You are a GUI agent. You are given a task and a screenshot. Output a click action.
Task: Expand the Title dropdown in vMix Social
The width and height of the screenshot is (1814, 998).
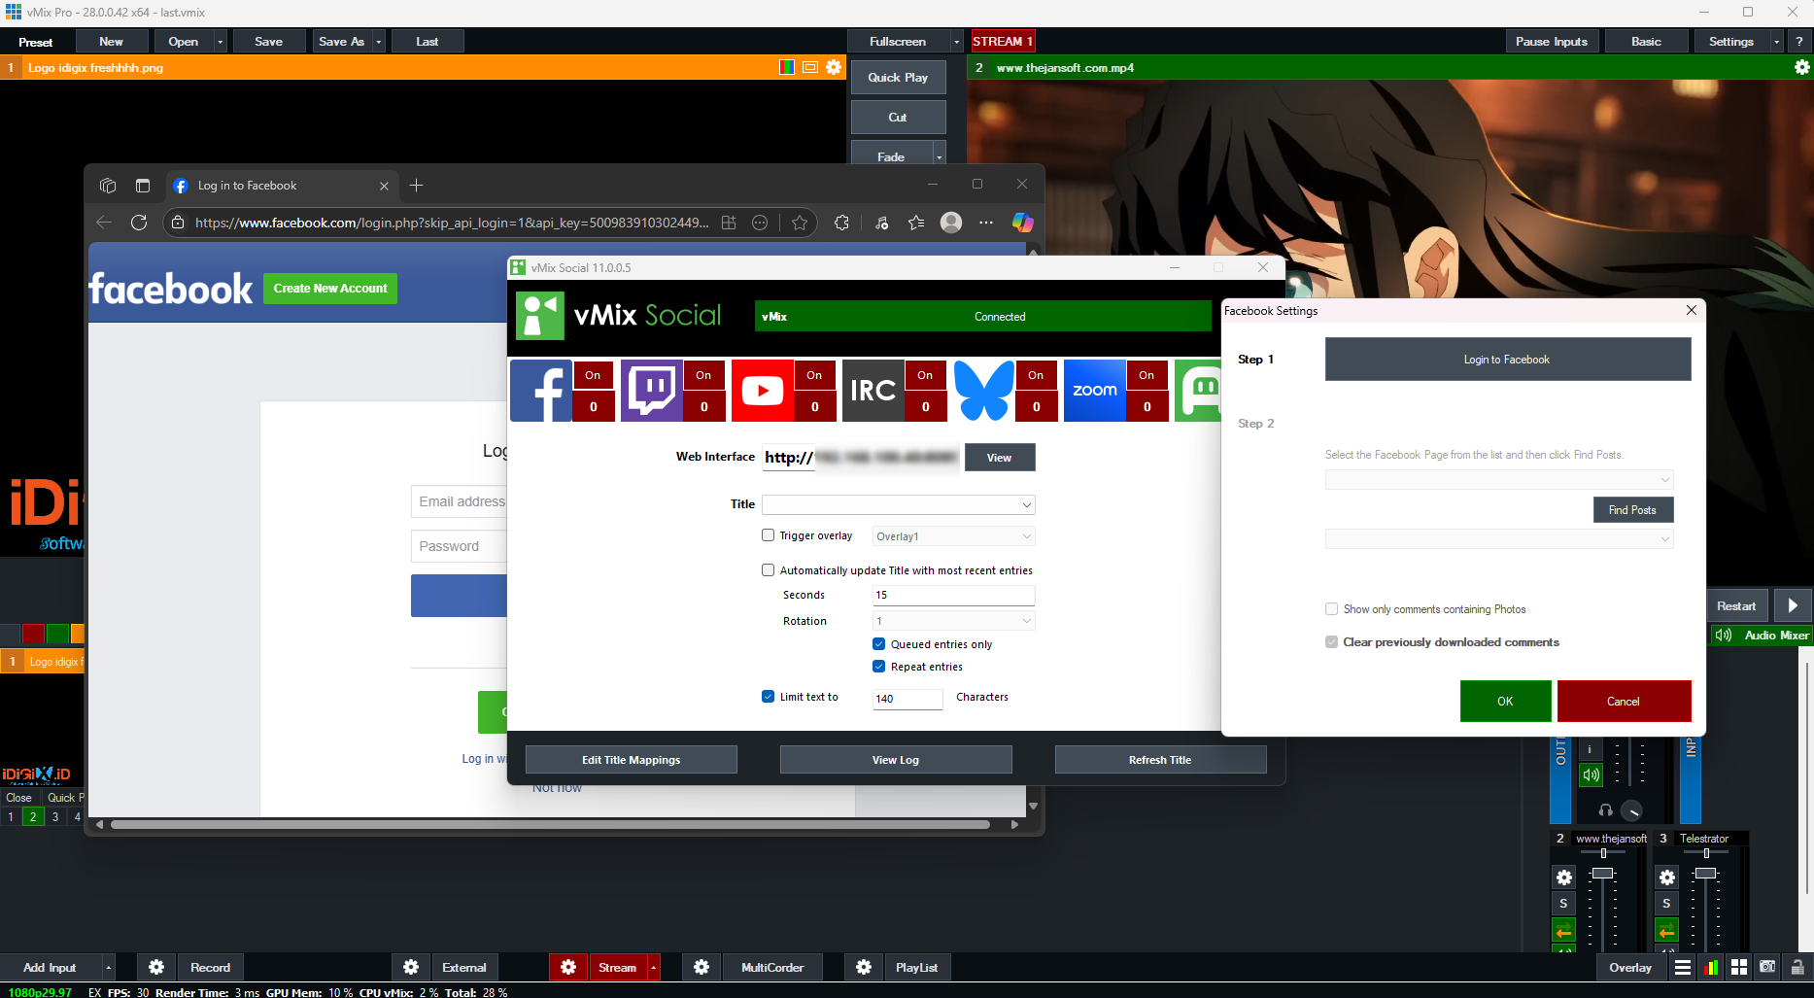pyautogui.click(x=1026, y=504)
